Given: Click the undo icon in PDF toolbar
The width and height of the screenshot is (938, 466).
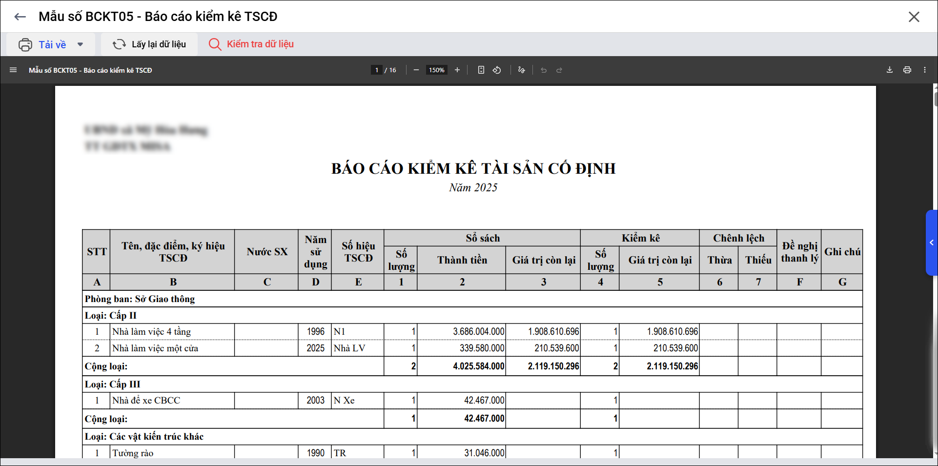Looking at the screenshot, I should pos(544,70).
